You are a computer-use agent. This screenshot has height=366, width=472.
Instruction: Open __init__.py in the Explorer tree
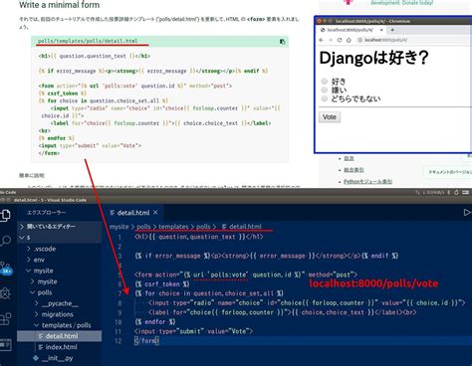coord(59,358)
